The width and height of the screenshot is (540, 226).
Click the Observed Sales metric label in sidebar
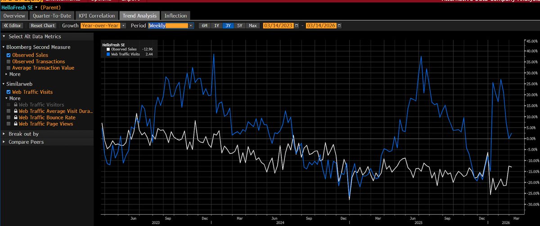coord(30,55)
